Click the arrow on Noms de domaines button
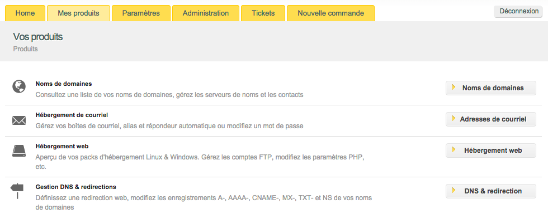This screenshot has width=548, height=223. tap(453, 87)
